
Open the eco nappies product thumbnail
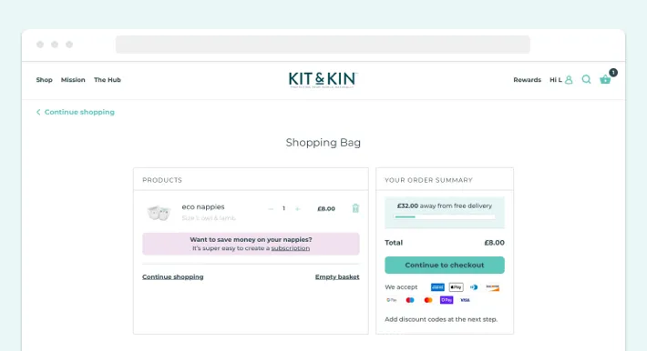click(x=159, y=212)
